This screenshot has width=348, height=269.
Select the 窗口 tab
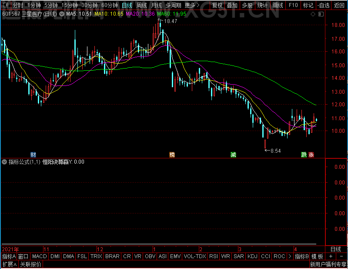pos(23,256)
